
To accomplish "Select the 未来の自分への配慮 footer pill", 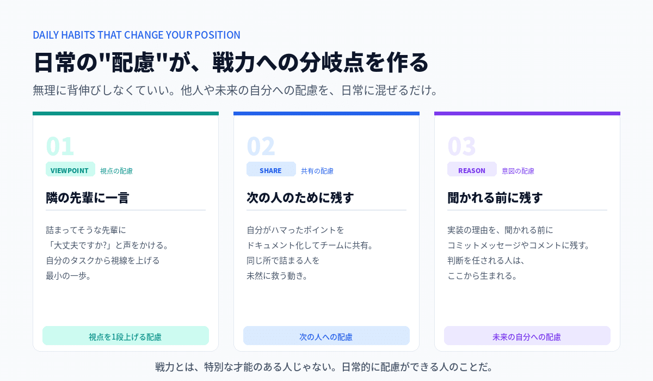I will click(x=527, y=336).
